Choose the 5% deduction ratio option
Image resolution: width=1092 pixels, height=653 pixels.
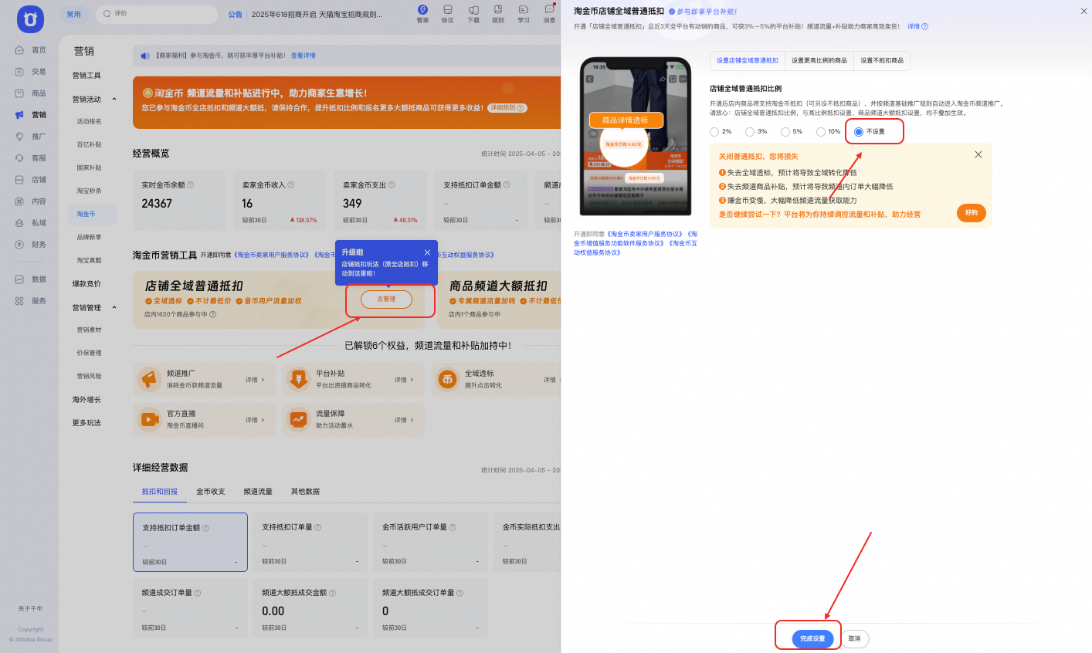pyautogui.click(x=785, y=132)
